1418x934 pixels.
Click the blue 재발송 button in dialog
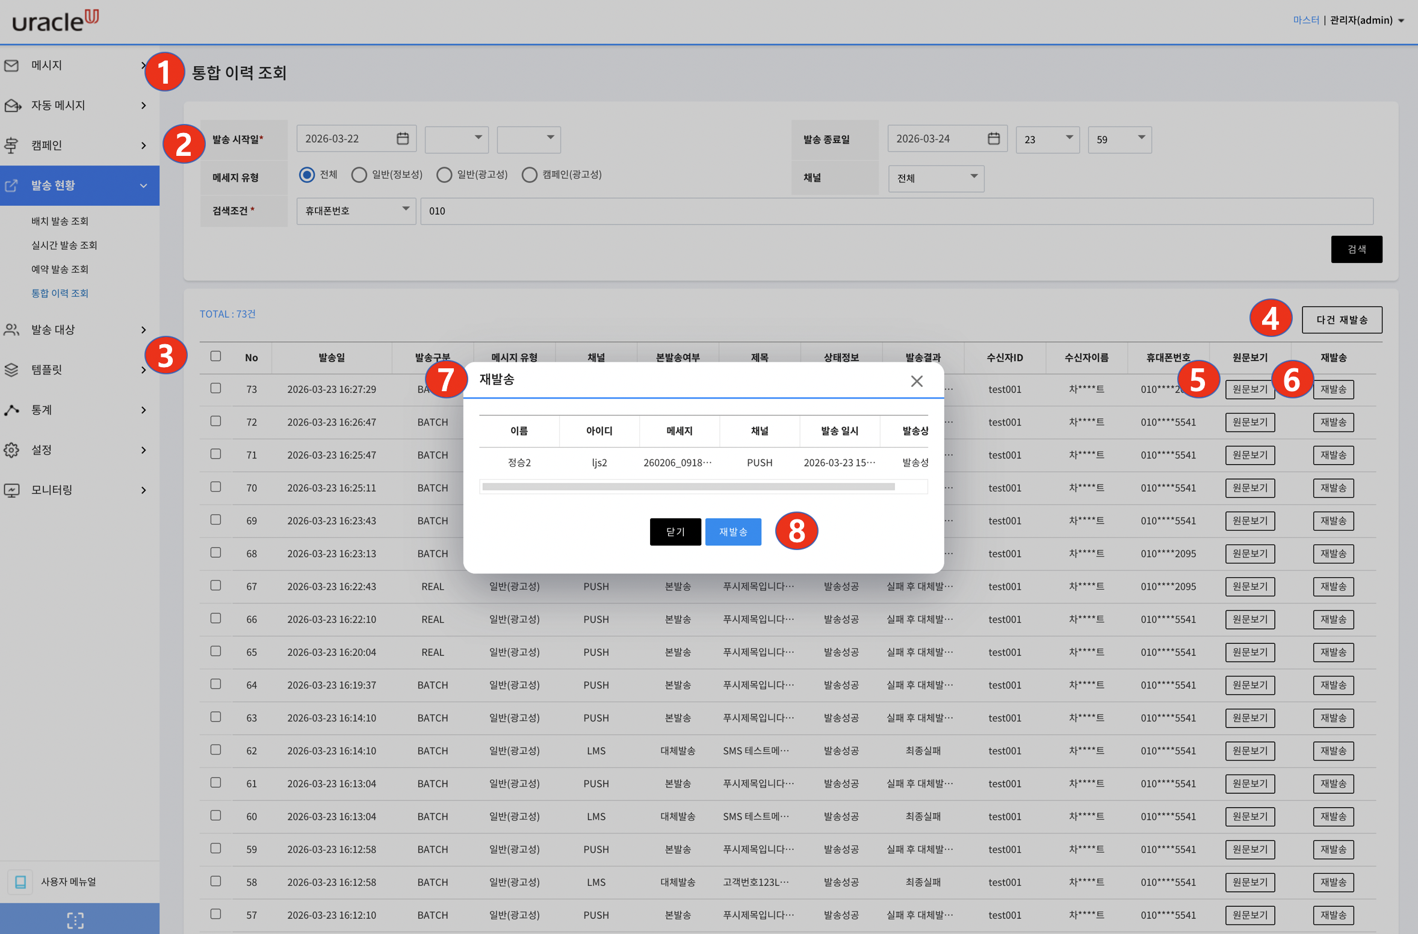732,532
